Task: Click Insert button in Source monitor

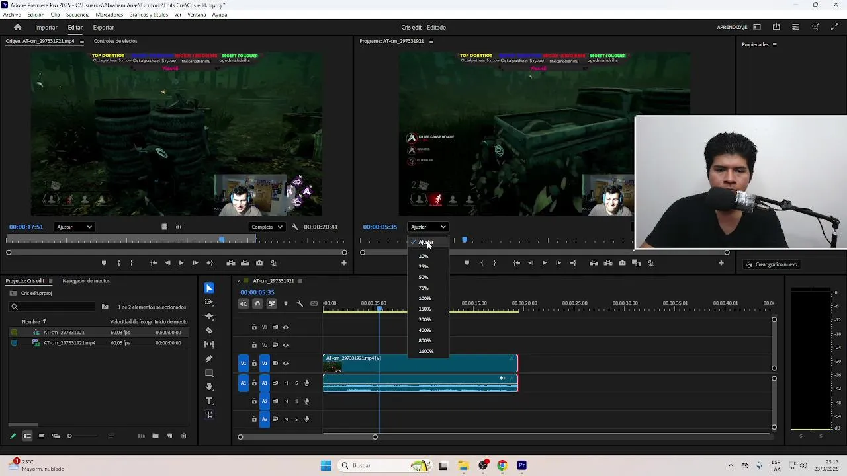Action: pos(231,263)
